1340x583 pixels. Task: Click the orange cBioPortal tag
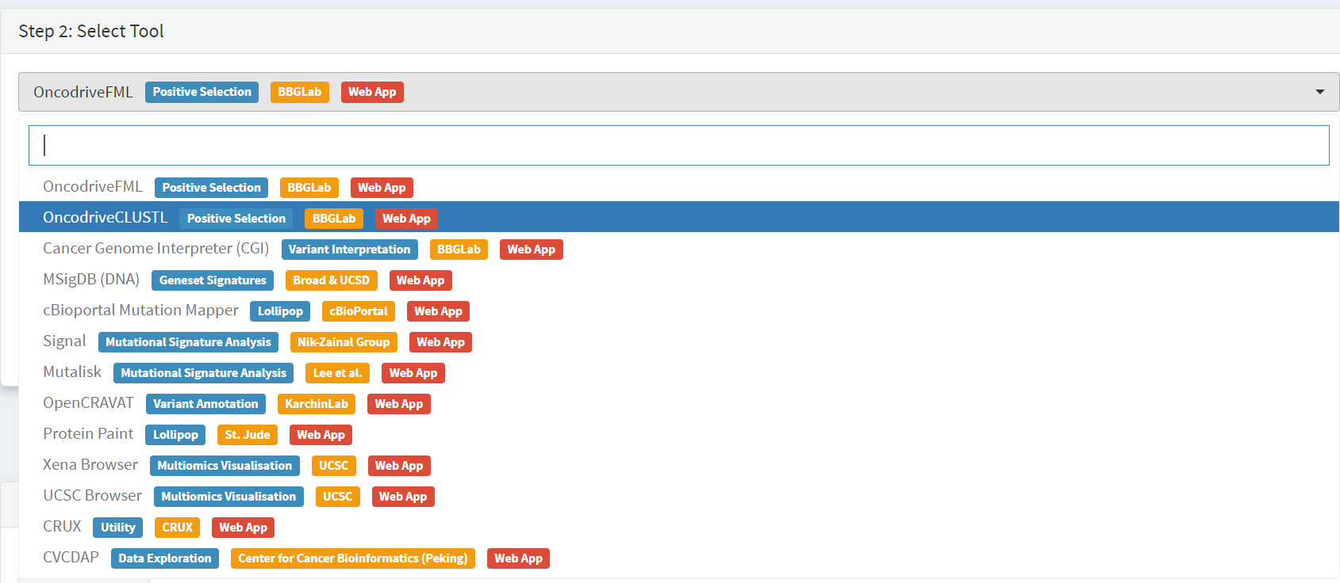point(359,311)
